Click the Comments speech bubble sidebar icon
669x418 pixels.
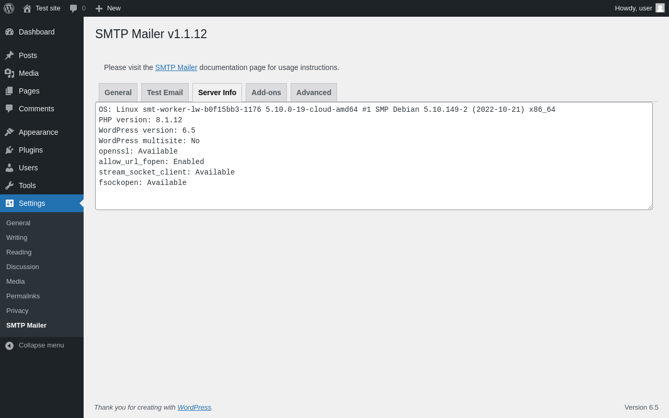pyautogui.click(x=9, y=109)
